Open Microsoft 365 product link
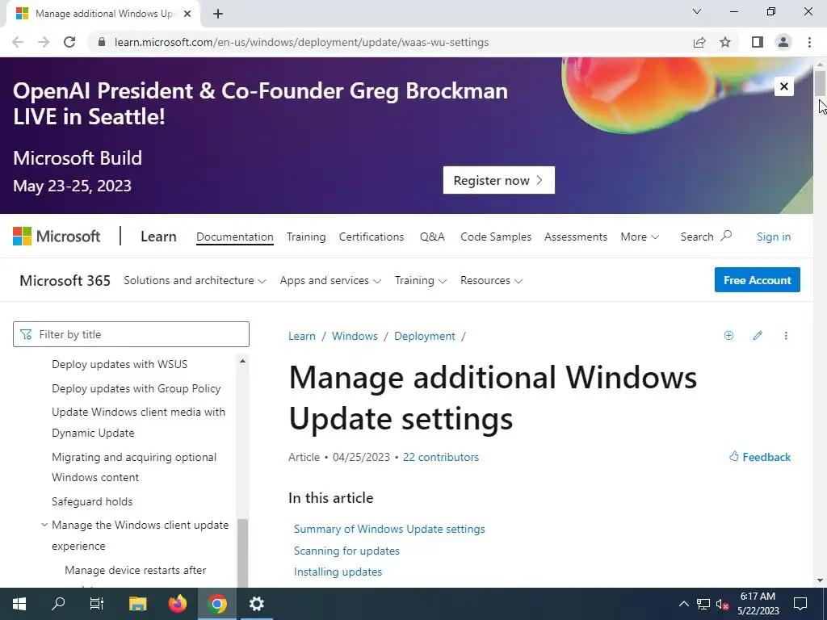 click(65, 280)
